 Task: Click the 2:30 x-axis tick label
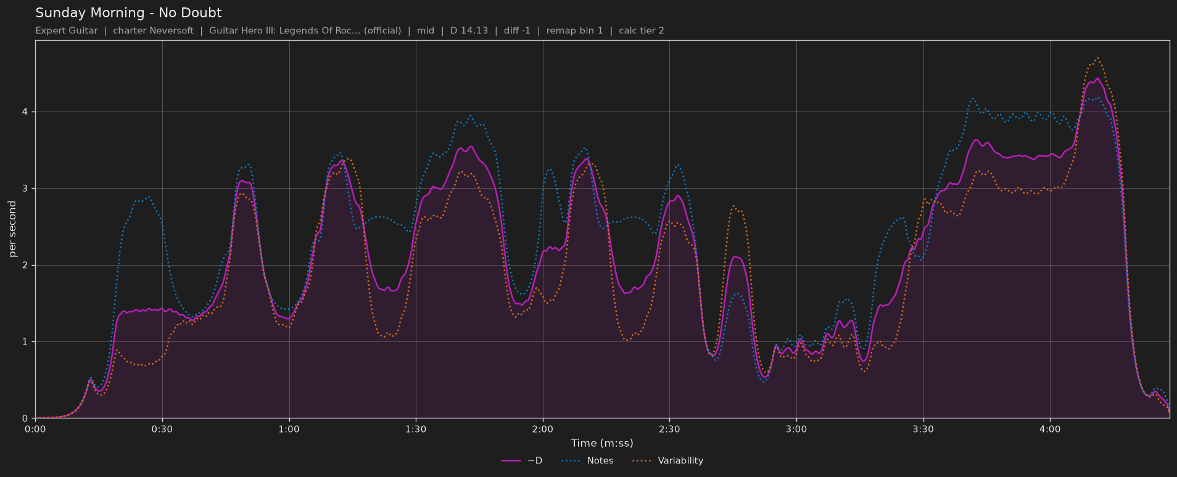click(669, 430)
